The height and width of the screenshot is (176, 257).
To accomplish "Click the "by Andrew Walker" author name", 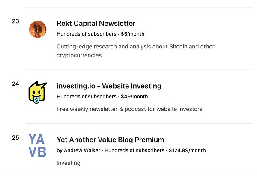I will click(78, 150).
